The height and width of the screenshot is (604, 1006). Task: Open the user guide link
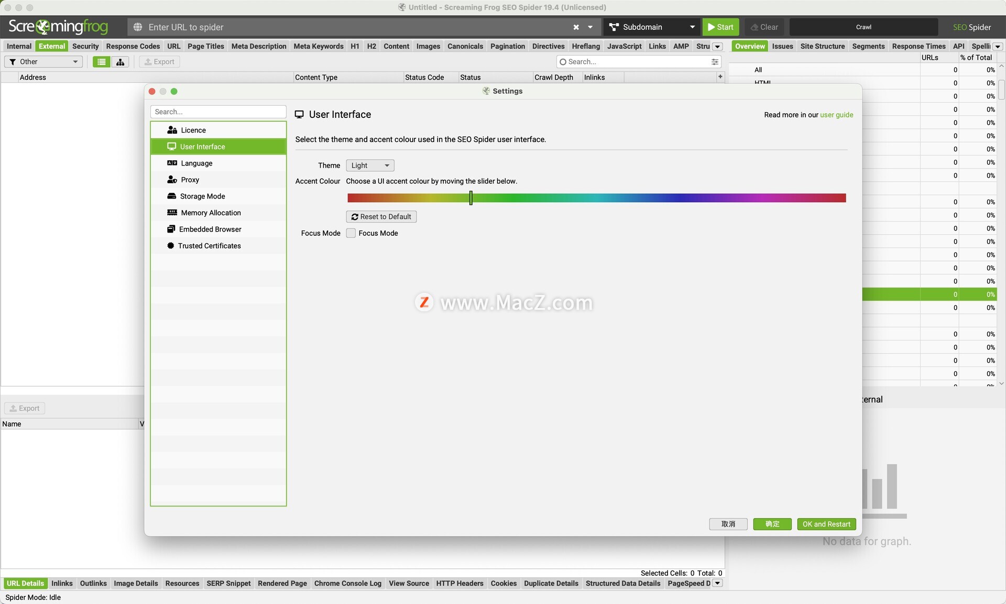[x=836, y=115]
